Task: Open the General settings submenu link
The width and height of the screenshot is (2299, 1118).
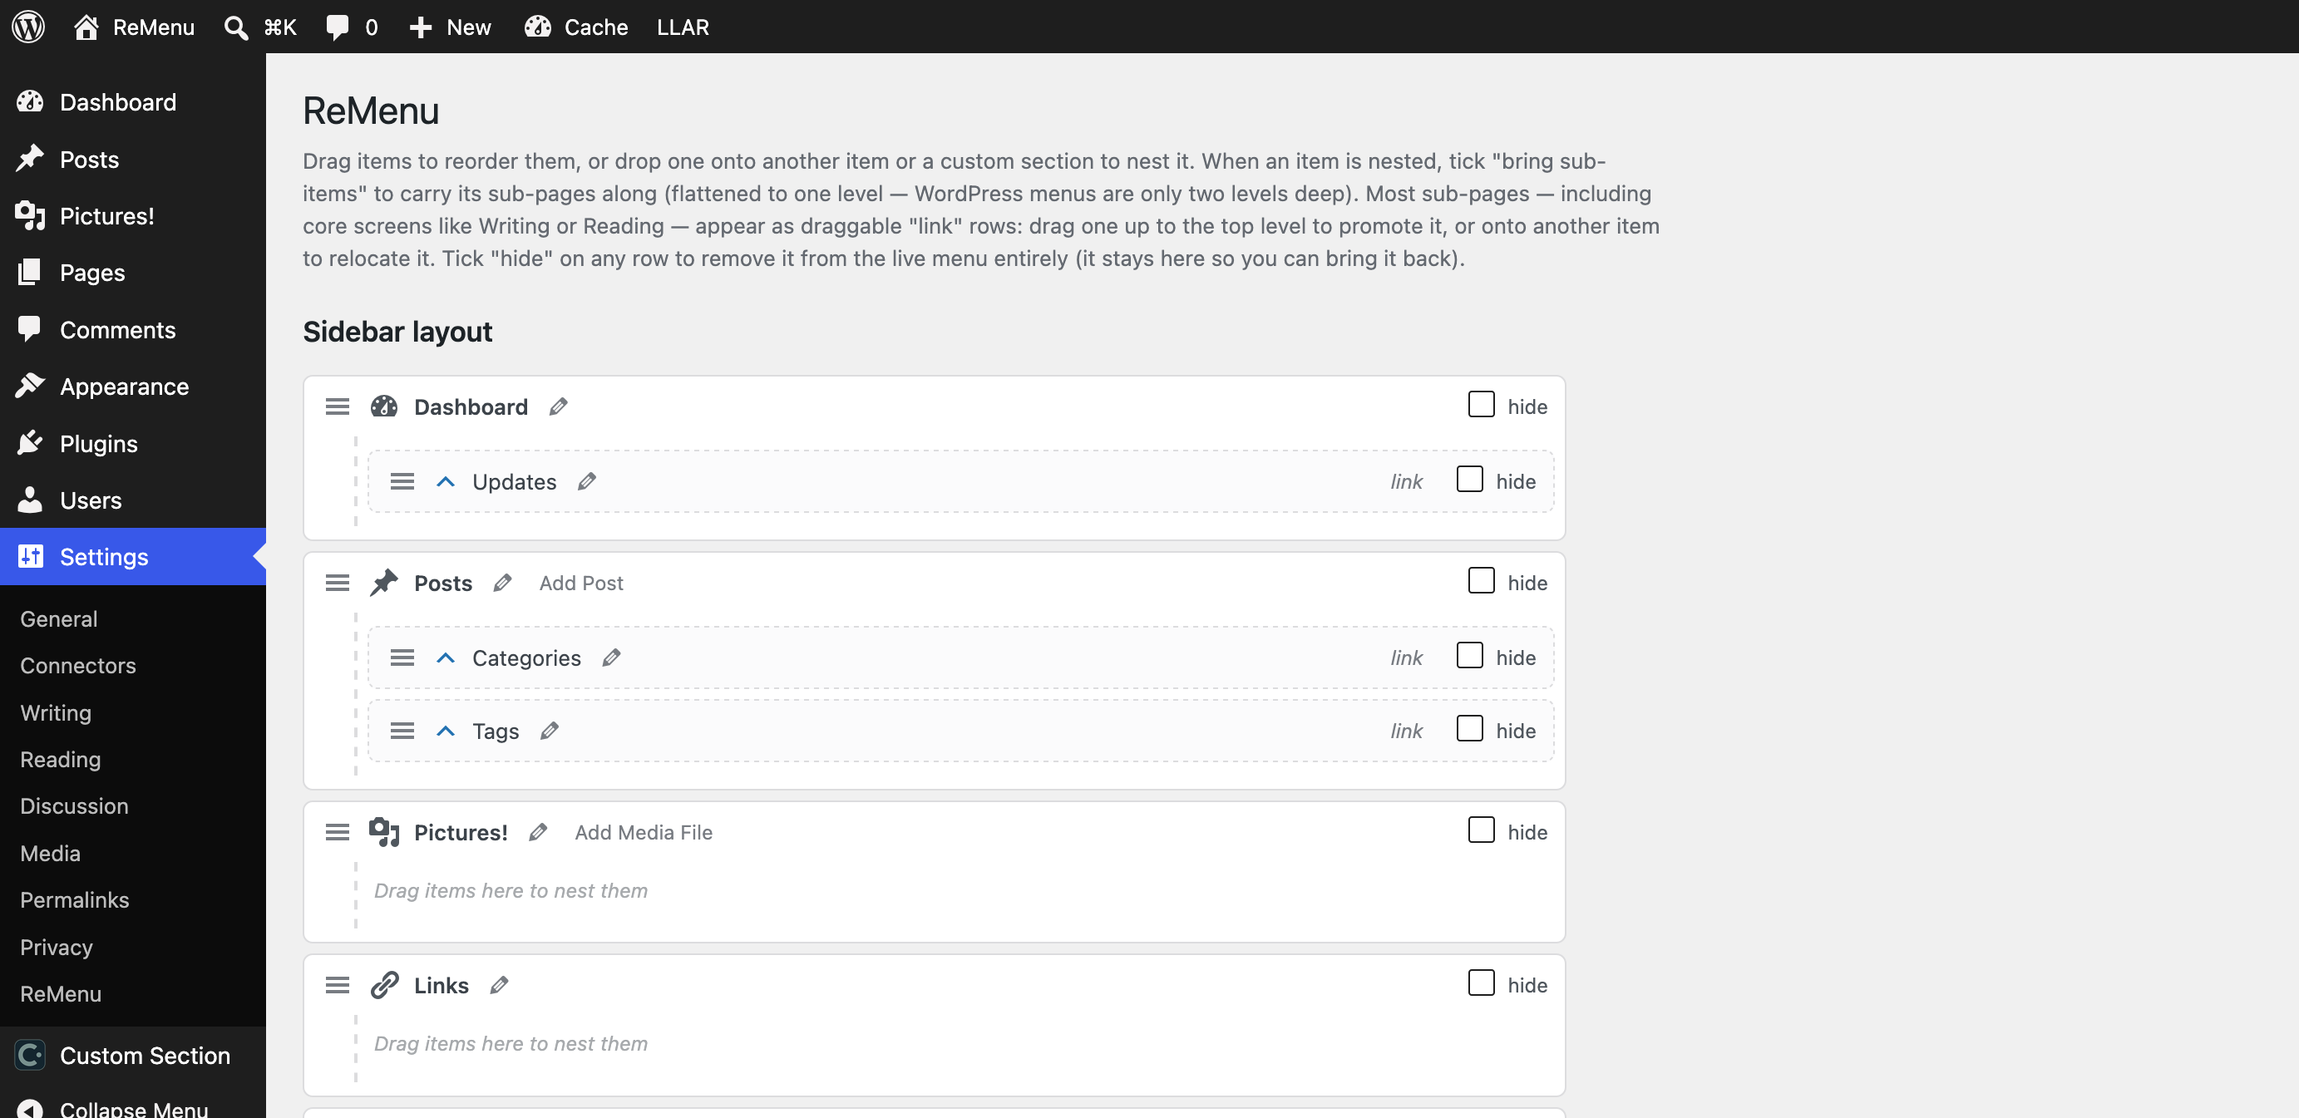Action: (59, 619)
